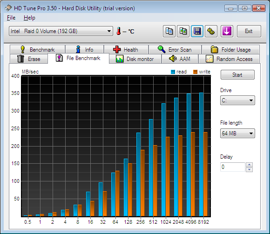This screenshot has width=270, height=234.
Task: Click the purple down-arrow minimize to tray icon
Action: point(227,31)
